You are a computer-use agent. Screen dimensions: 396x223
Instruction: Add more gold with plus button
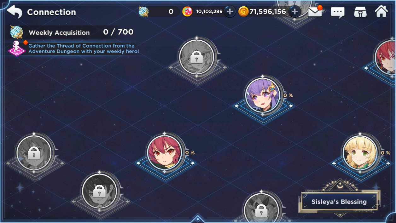click(294, 12)
